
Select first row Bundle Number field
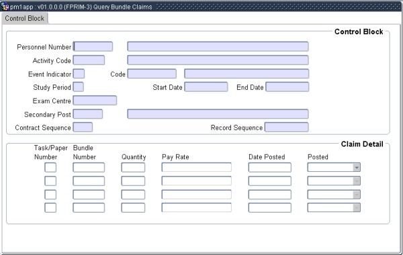[89, 168]
